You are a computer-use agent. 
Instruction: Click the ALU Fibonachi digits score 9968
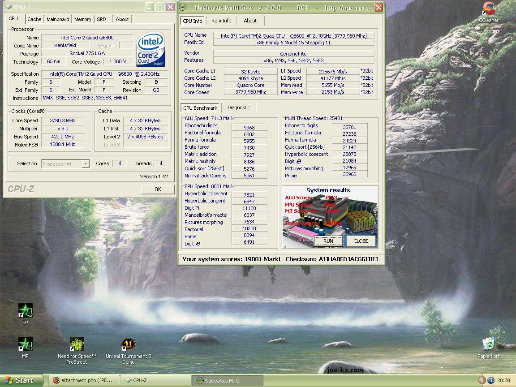[x=249, y=128]
